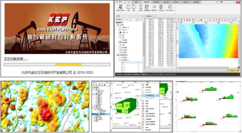Screen dimensions: 242x133
Task: Select 水平井 in the submenu
Action: 166,98
